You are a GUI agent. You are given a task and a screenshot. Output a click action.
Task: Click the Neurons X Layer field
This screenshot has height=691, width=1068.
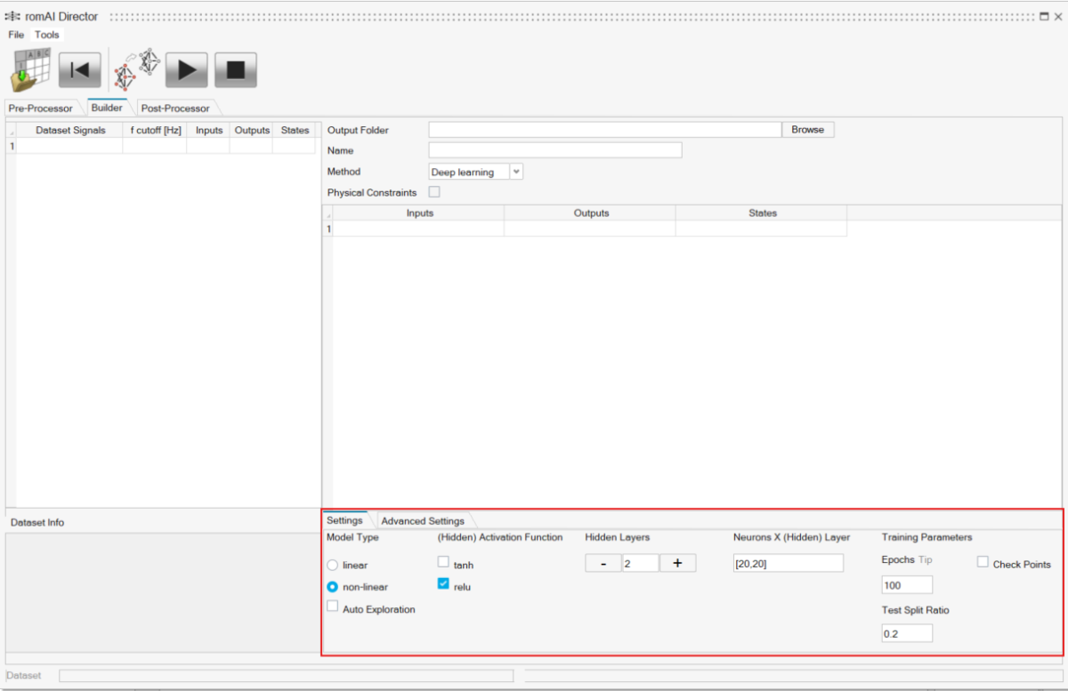(788, 563)
